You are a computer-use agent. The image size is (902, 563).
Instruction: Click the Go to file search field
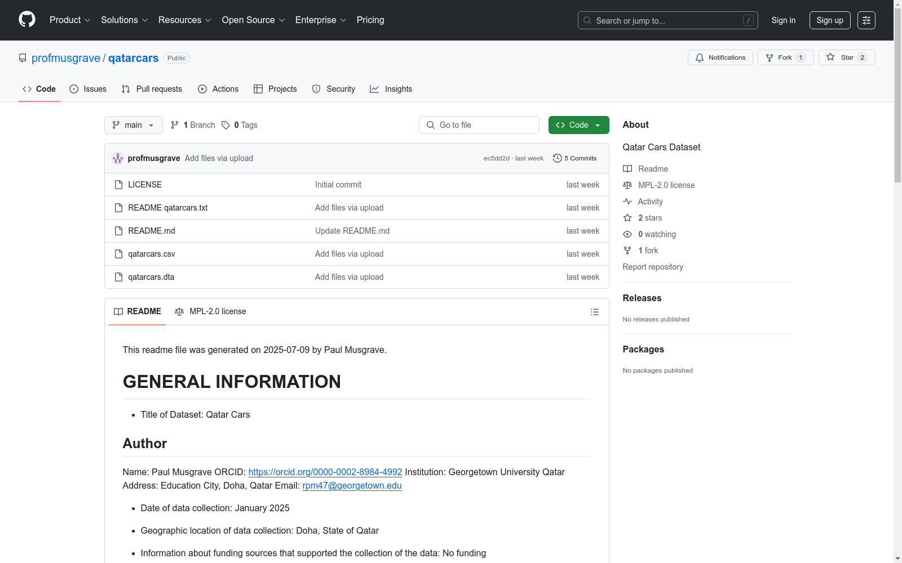[479, 125]
